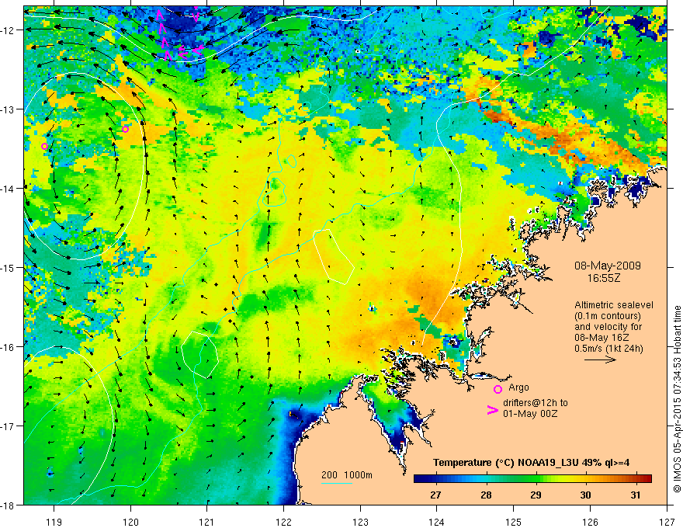Click inside the white polygon near 122.7E, -15
The width and height of the screenshot is (683, 528).
335,257
